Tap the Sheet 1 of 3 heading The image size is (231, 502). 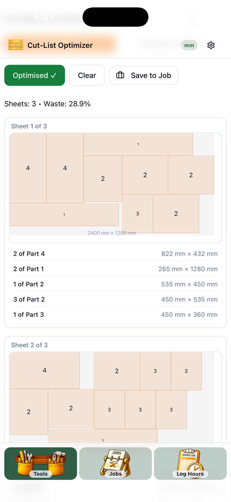[29, 126]
